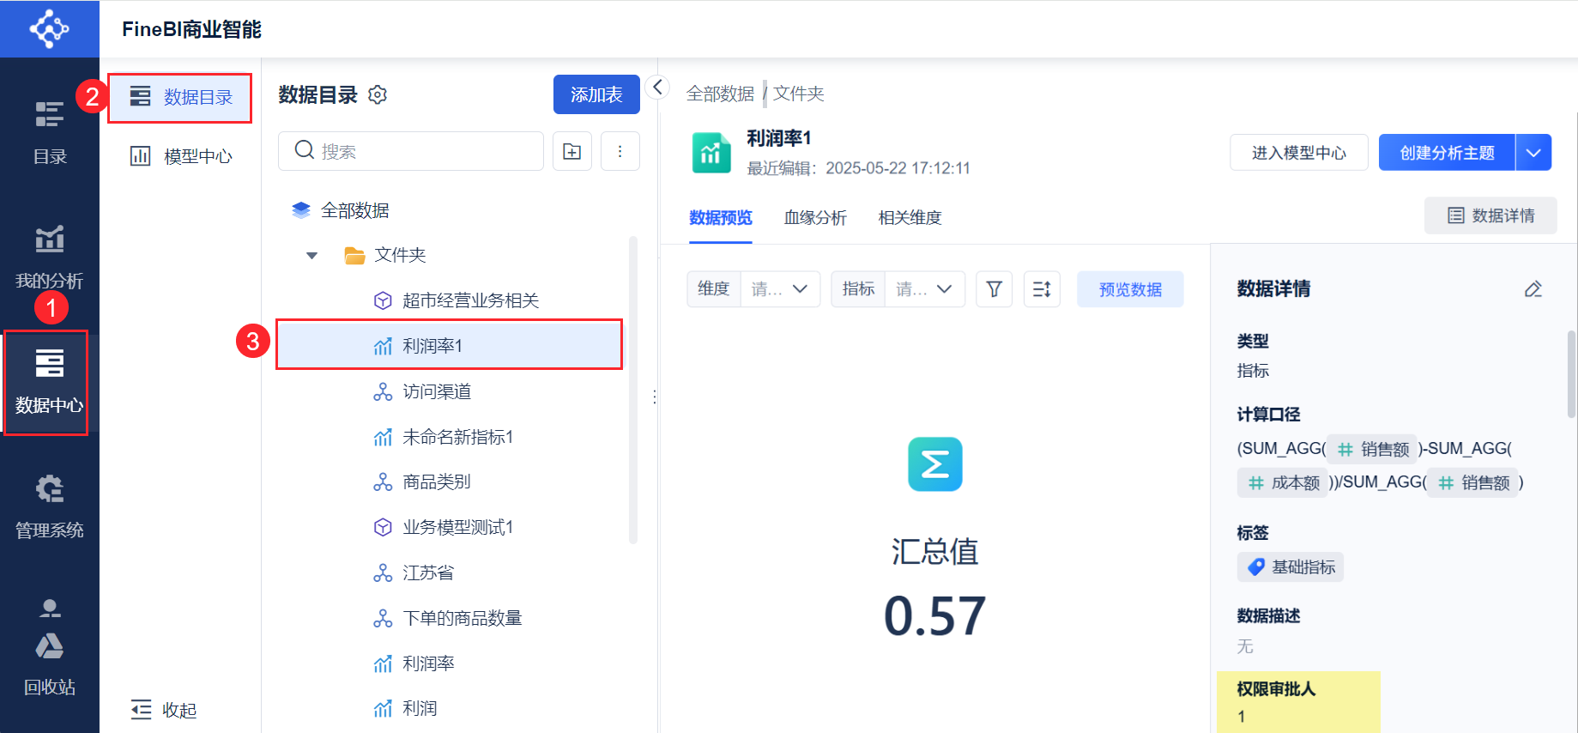Viewport: 1578px width, 733px height.
Task: Click the 汇总值 0.57 value
Action: 935,615
